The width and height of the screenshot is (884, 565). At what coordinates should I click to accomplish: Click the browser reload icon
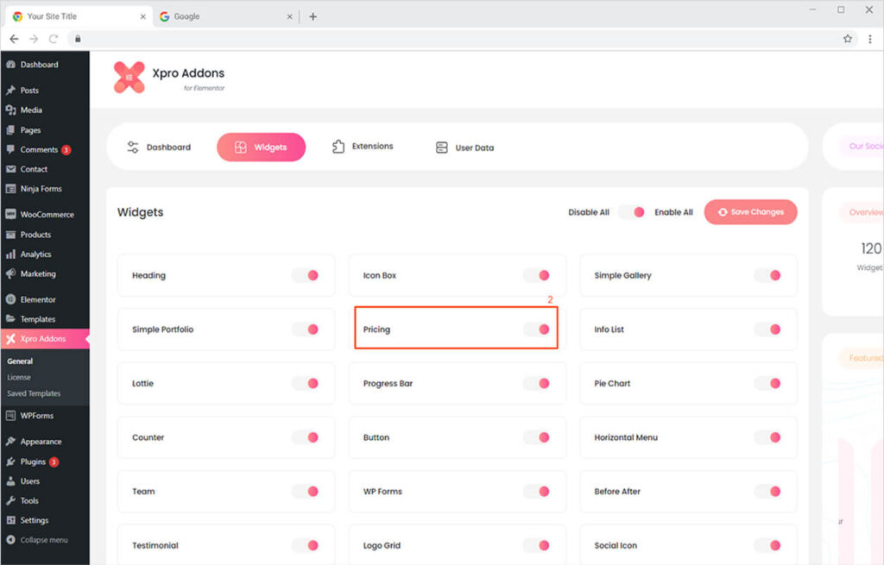(54, 39)
